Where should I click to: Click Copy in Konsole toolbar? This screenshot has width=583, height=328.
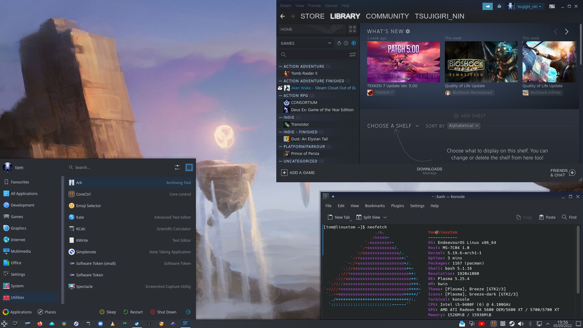524,217
